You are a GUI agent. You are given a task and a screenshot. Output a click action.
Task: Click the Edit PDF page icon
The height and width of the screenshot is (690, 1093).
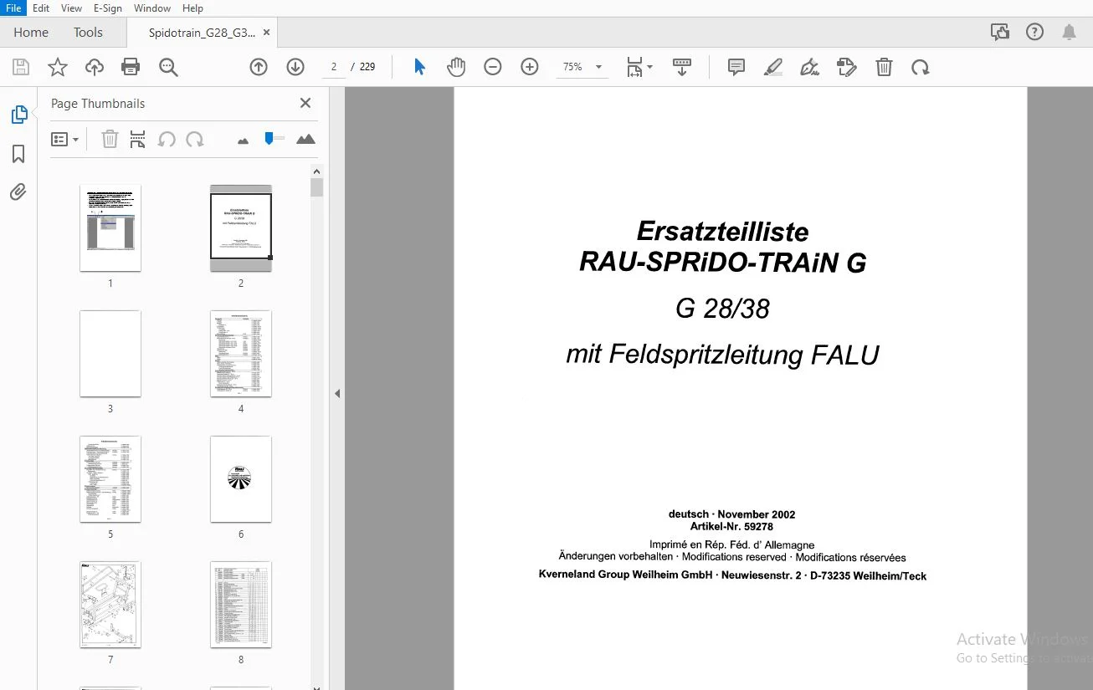coord(847,67)
